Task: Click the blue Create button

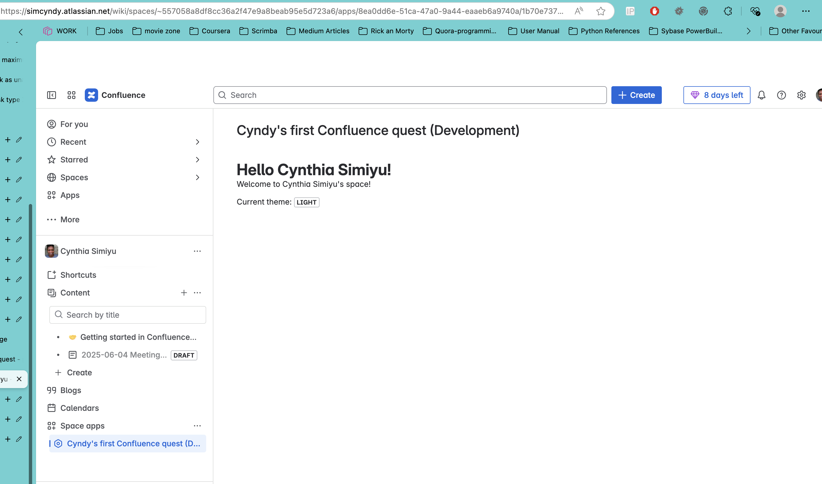Action: [x=636, y=95]
